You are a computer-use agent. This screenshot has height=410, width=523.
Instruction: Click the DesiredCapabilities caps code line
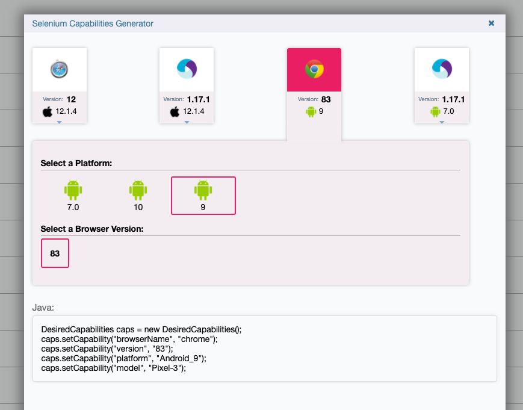[141, 329]
